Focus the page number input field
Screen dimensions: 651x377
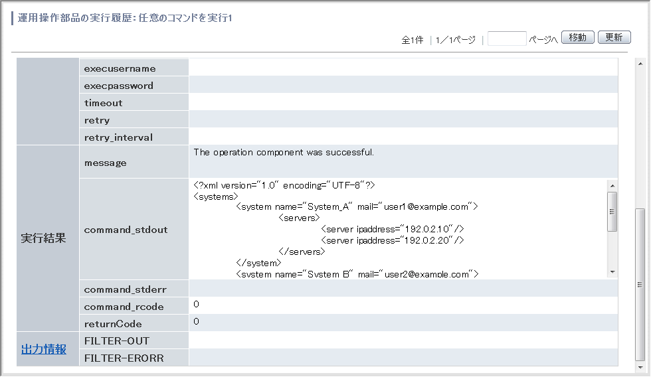tap(507, 38)
